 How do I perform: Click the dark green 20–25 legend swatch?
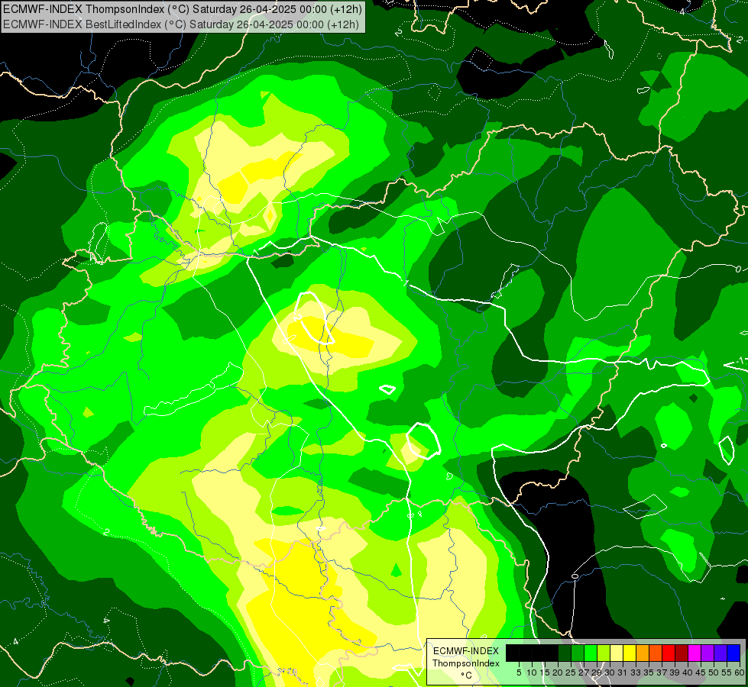click(565, 653)
